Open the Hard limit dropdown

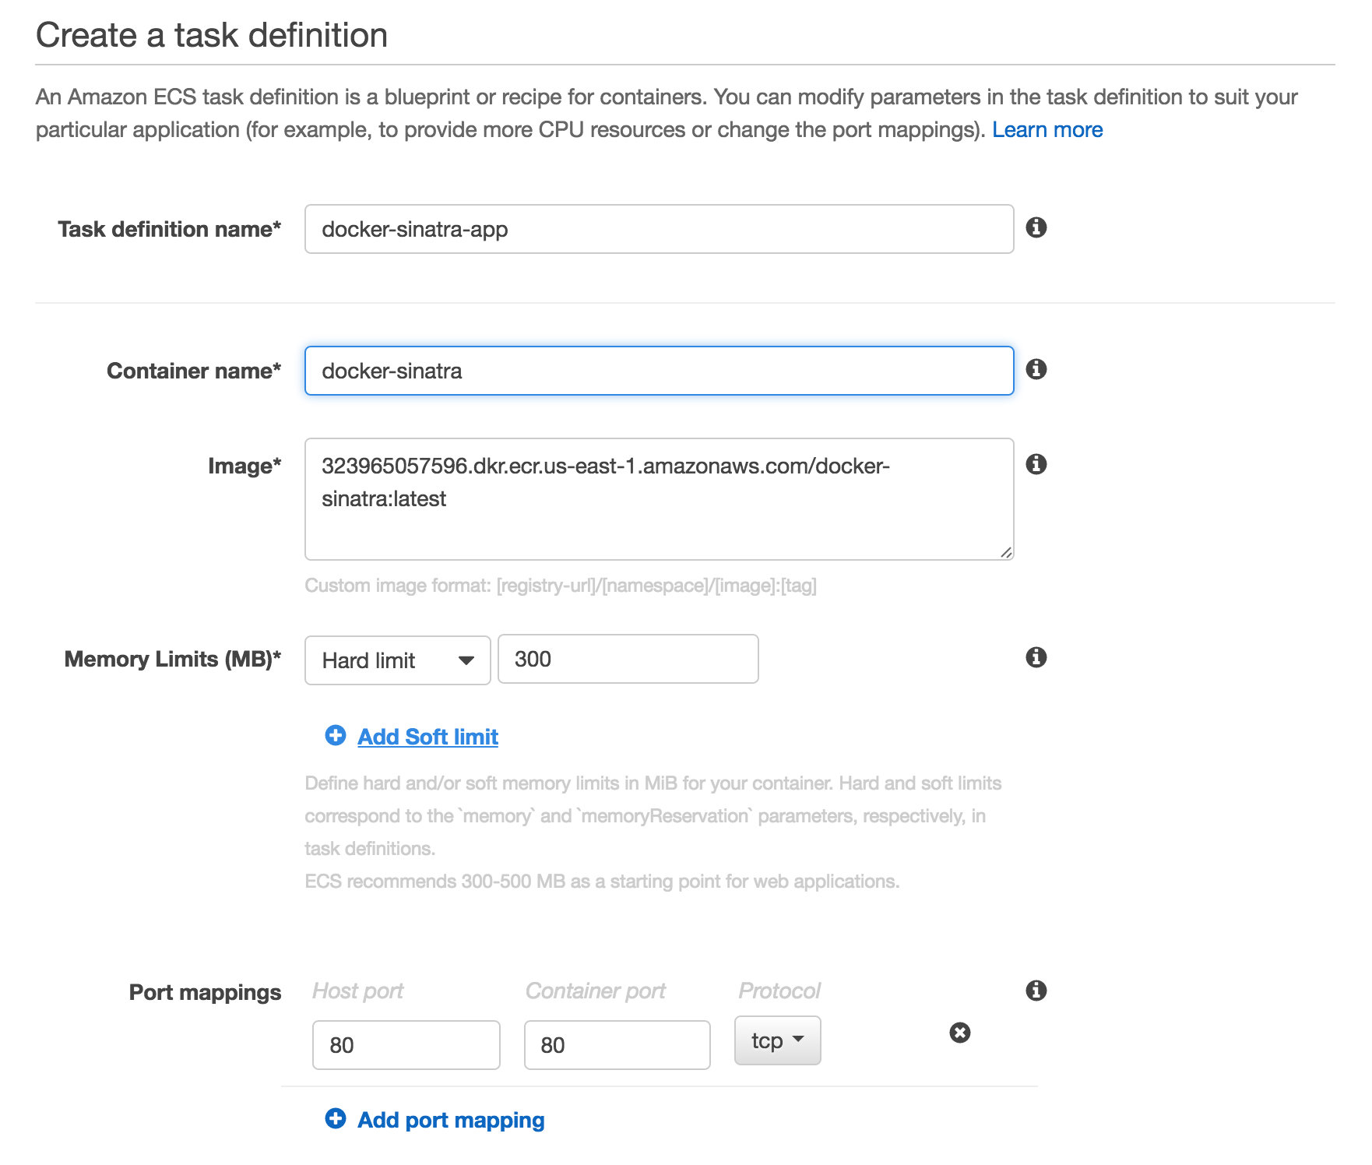click(x=396, y=660)
